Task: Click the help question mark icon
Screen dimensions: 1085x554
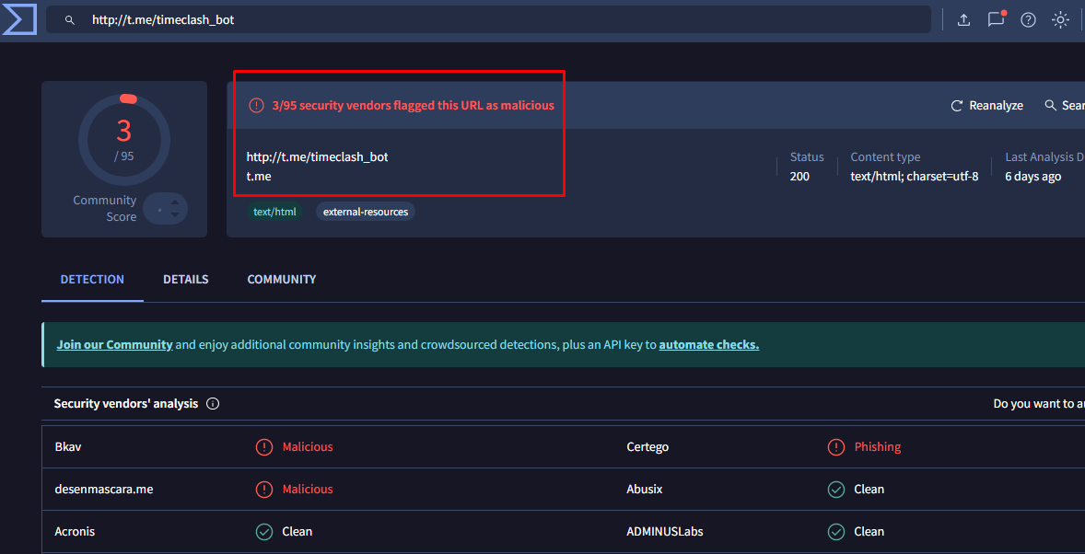Action: coord(1028,20)
